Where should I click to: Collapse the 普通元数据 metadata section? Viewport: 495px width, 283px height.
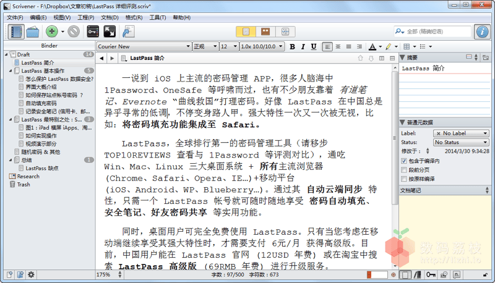[403, 122]
